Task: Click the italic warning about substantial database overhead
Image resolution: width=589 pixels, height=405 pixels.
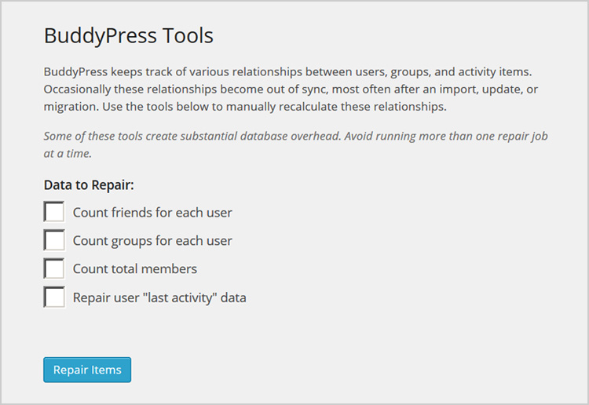Action: pos(295,144)
